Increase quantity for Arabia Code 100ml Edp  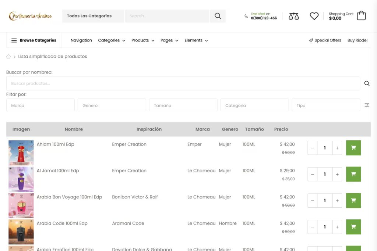coord(337,227)
